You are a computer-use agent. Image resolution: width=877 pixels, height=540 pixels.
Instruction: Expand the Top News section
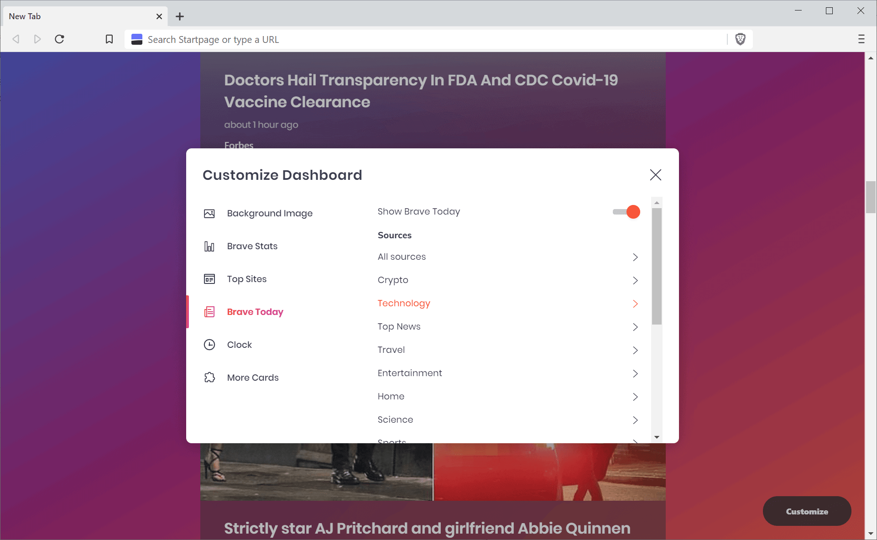tap(636, 326)
